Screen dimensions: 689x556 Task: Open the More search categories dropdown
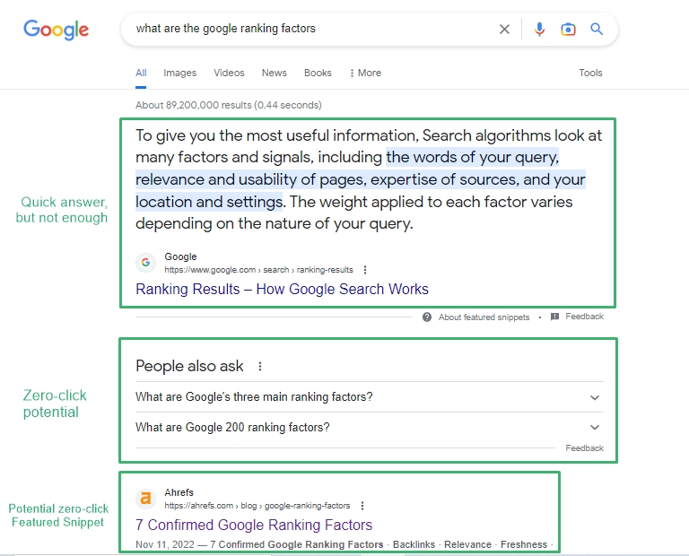[x=365, y=73]
